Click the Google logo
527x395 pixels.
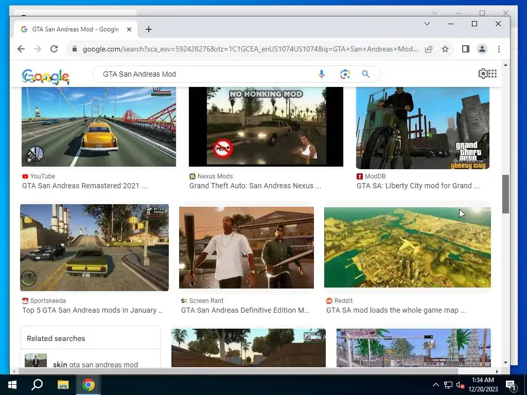[45, 76]
